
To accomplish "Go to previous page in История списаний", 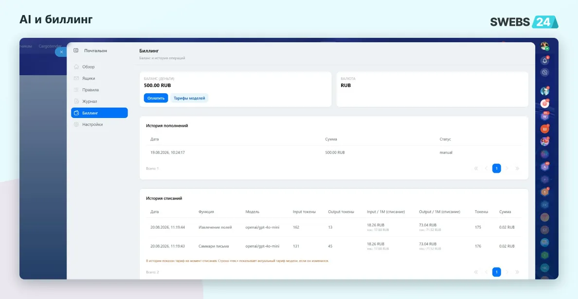I will pos(486,272).
